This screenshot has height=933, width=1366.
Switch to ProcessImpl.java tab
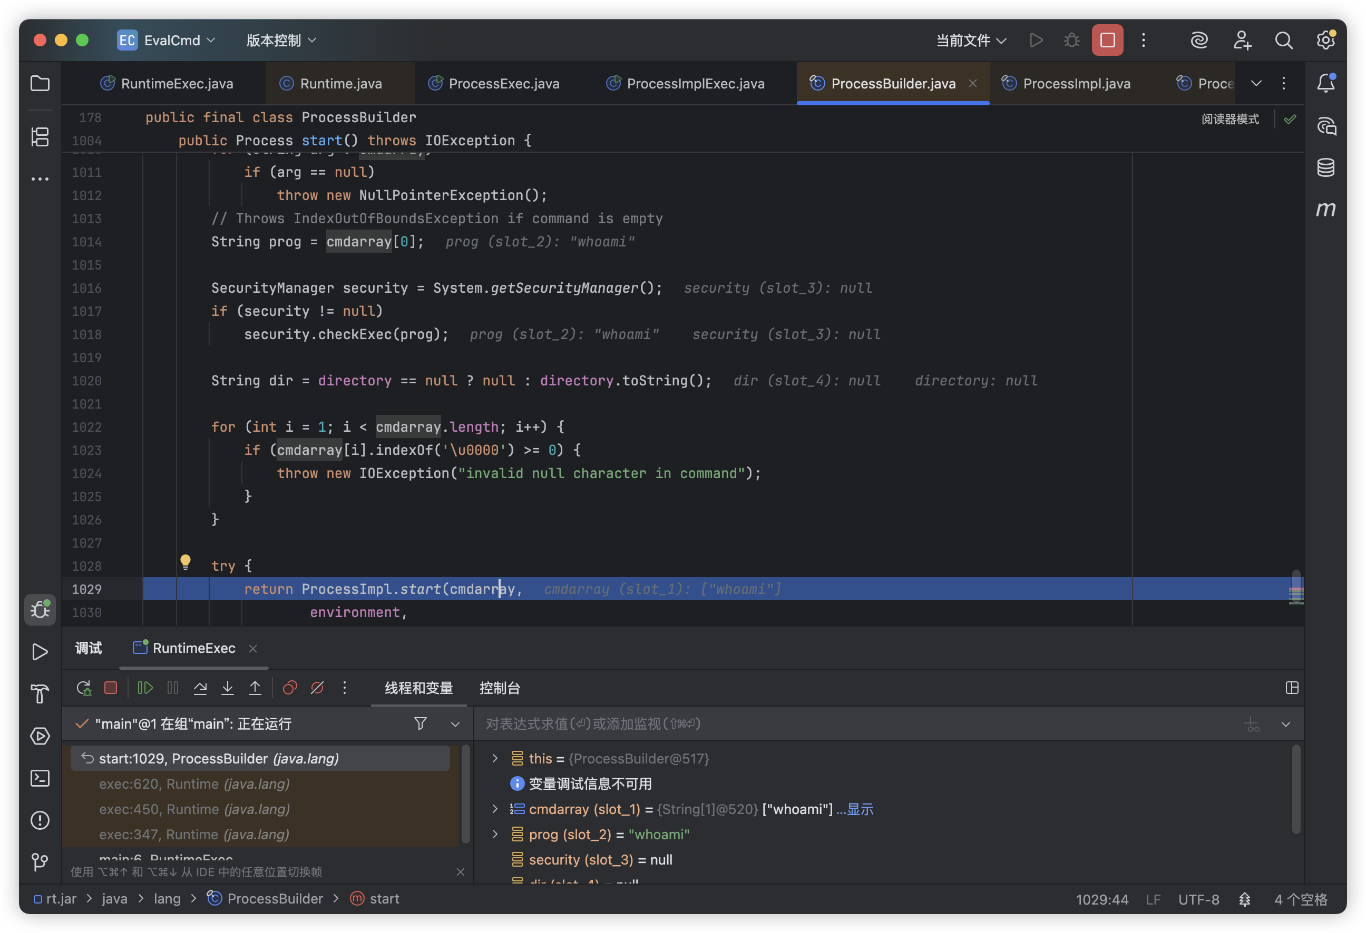point(1066,83)
